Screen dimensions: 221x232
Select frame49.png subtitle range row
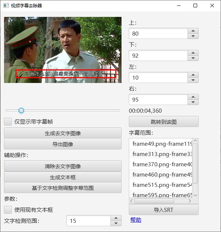tap(161, 144)
